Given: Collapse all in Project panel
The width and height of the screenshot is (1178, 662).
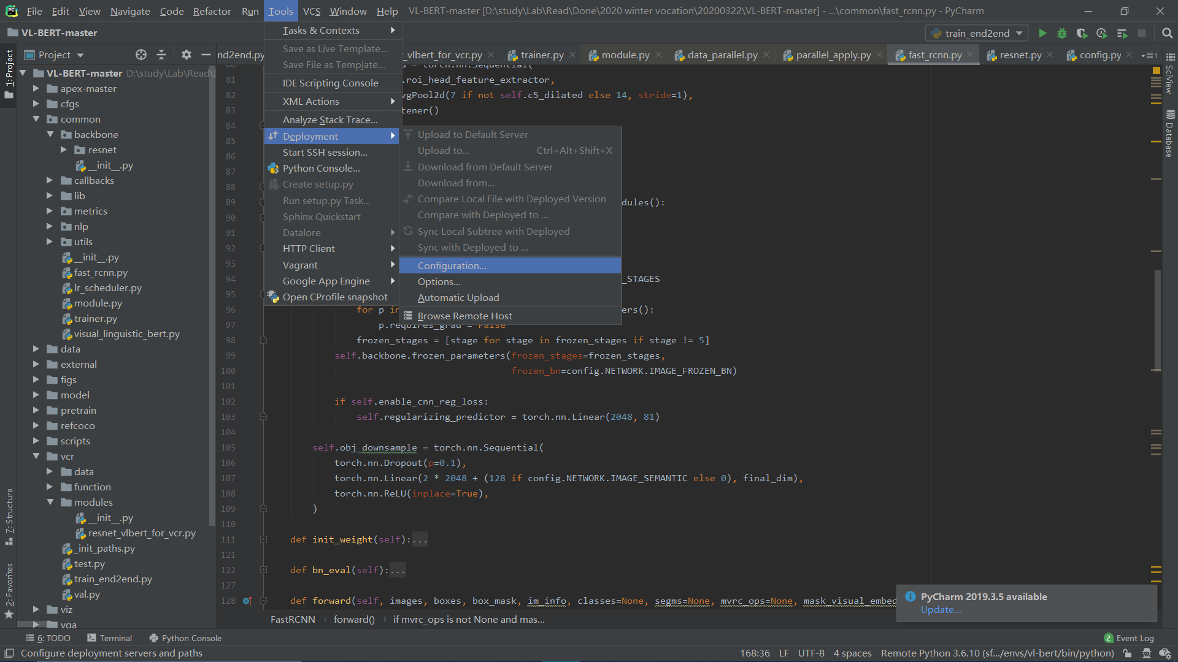Looking at the screenshot, I should 161,55.
